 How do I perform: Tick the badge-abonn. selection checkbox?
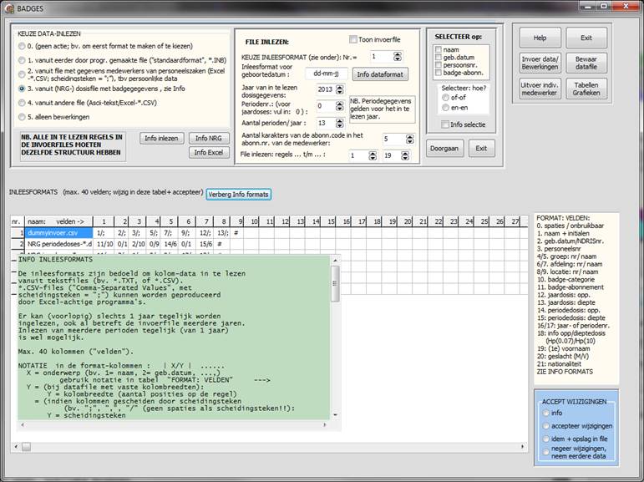439,73
